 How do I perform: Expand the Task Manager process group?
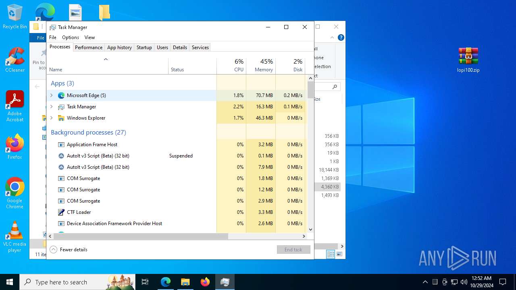[x=51, y=107]
